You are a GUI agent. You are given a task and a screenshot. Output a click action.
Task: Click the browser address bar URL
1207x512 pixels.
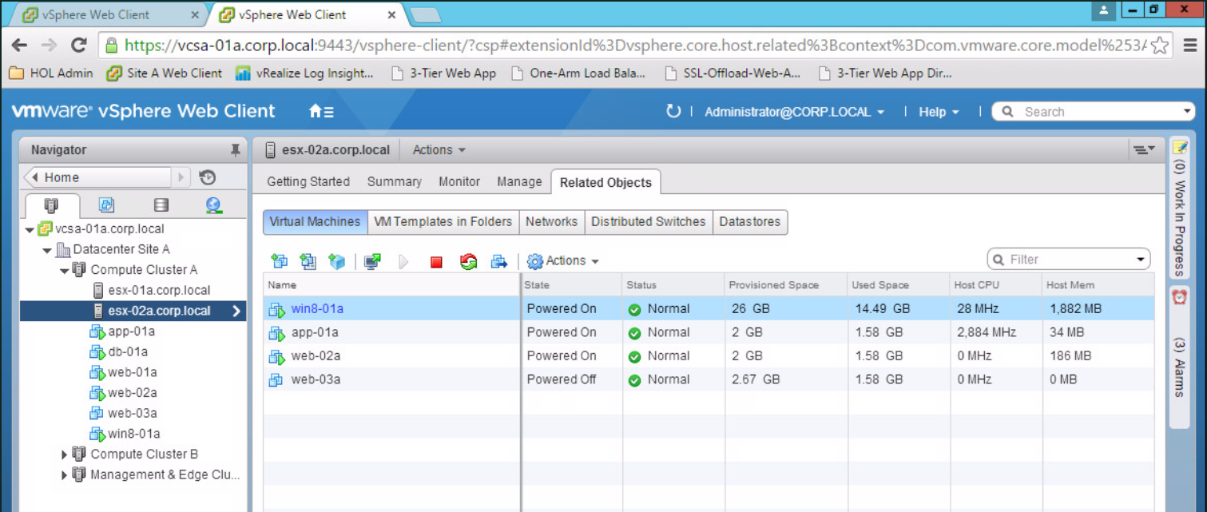click(x=635, y=45)
